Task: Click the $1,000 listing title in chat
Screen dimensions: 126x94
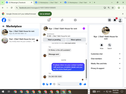Action: 58,36
